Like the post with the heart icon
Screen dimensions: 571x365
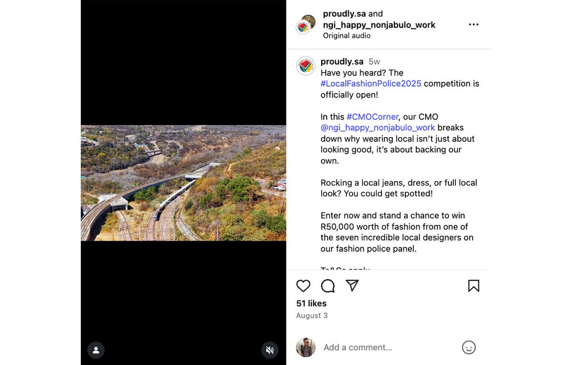(x=304, y=286)
